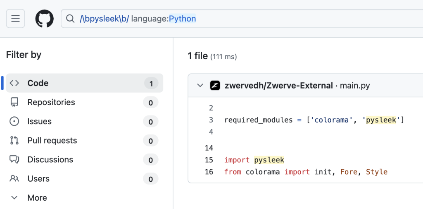
Task: Click the GitHub logo
Action: pyautogui.click(x=44, y=19)
